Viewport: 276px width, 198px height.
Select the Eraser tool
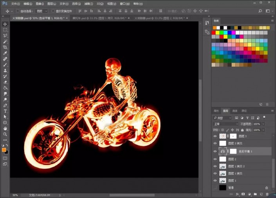[5, 82]
